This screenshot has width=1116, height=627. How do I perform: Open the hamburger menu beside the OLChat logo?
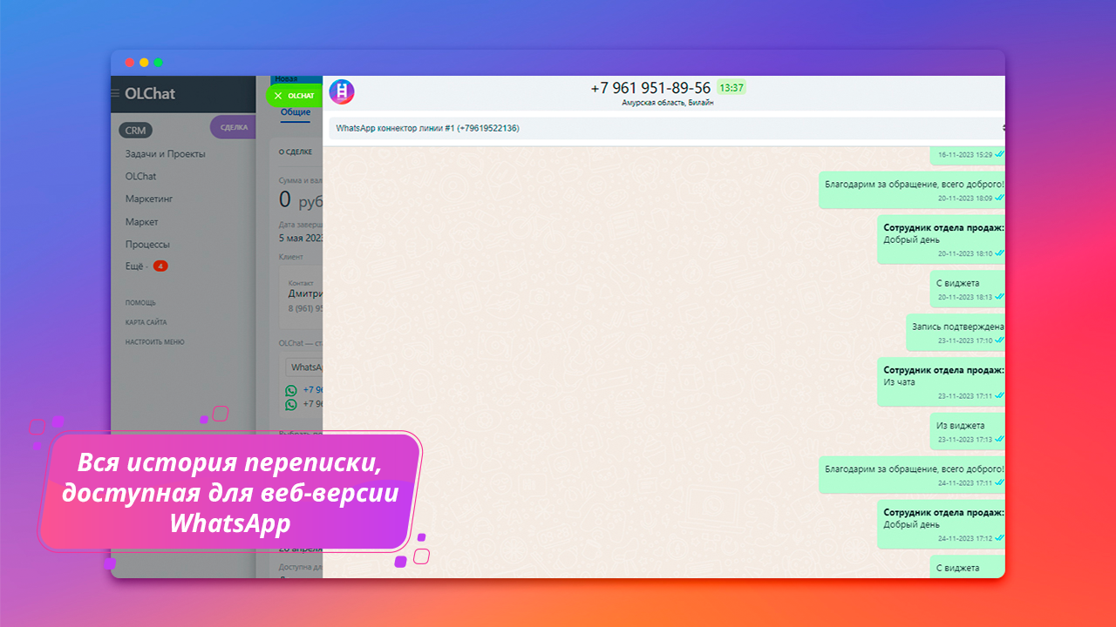point(115,93)
